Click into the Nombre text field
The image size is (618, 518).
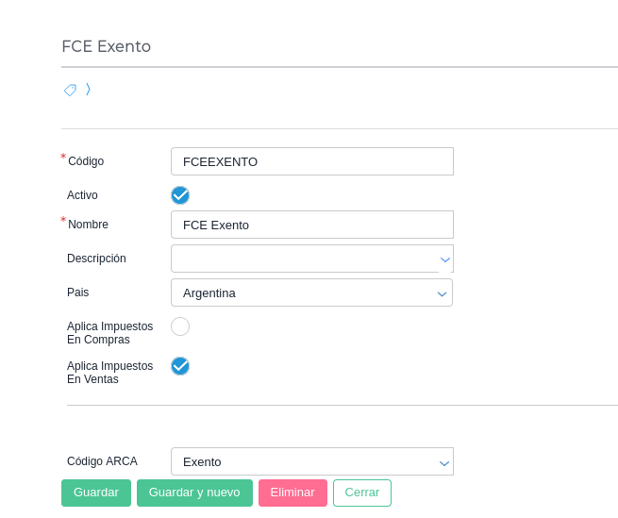(x=311, y=225)
